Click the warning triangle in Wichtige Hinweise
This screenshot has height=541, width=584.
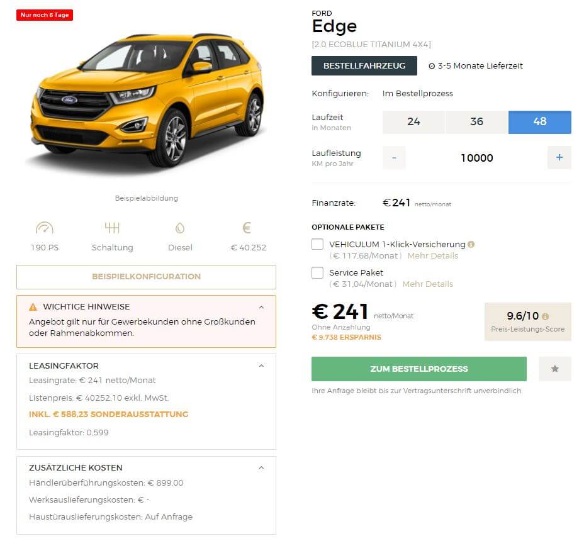[33, 307]
